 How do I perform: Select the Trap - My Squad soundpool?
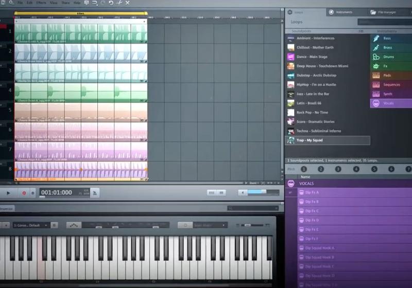coord(328,140)
